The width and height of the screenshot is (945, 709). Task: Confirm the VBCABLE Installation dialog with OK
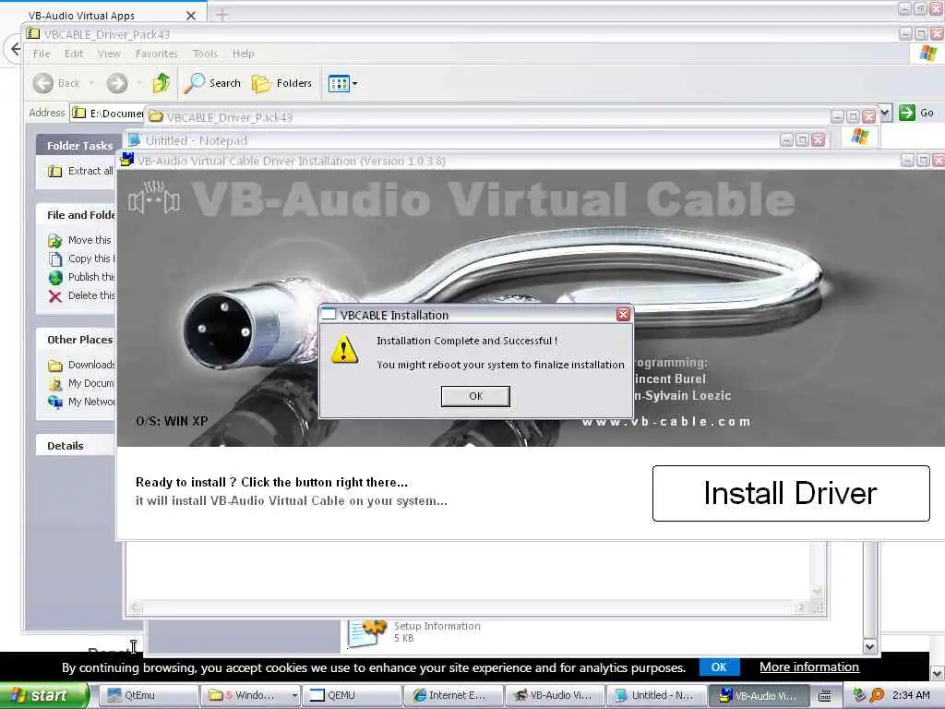(475, 396)
